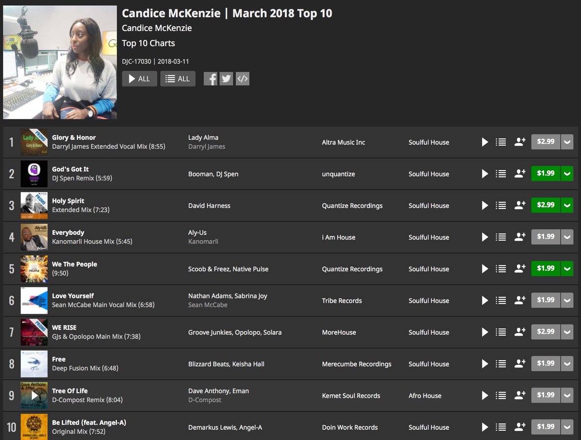Follow artist icon on God's Got It row
581x440 pixels.
pyautogui.click(x=520, y=174)
